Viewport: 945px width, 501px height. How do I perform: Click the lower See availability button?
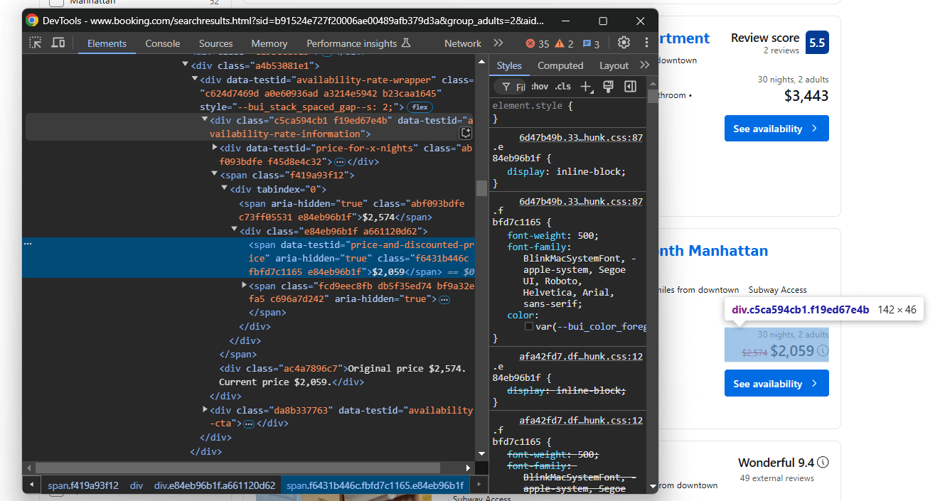tap(776, 384)
